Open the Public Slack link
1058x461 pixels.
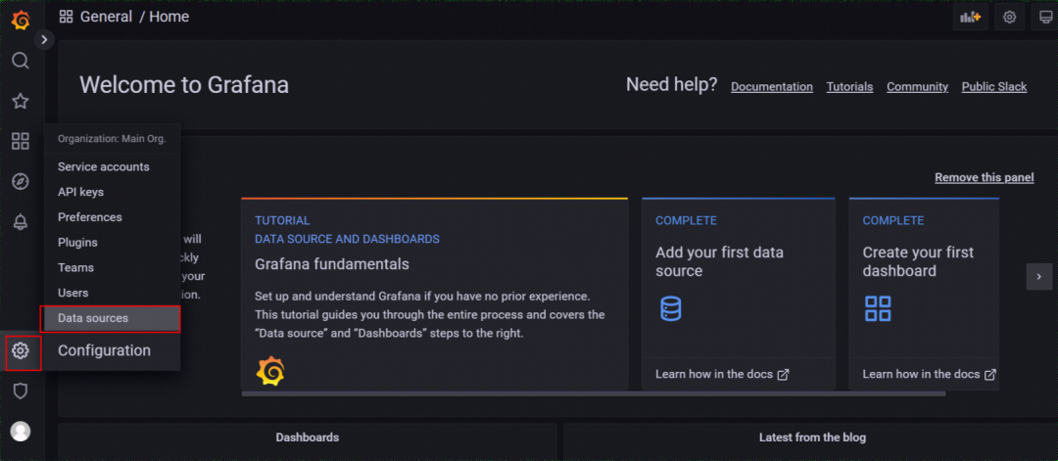point(994,87)
